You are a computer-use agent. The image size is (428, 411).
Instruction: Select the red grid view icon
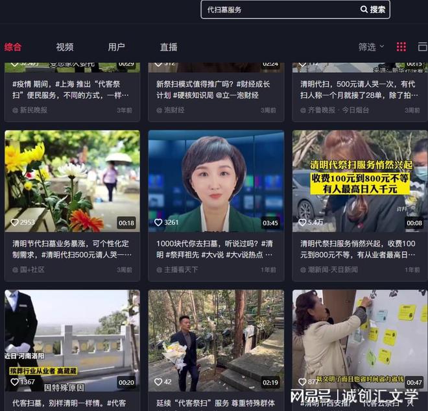tap(401, 47)
